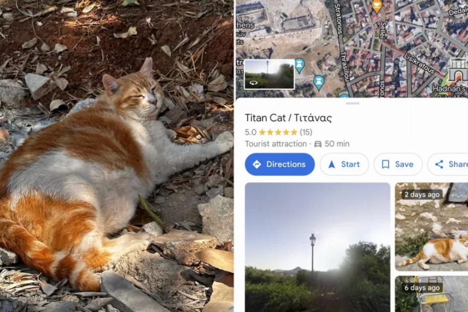This screenshot has height=312, width=468.
Task: Open the Share options
Action: [x=448, y=164]
